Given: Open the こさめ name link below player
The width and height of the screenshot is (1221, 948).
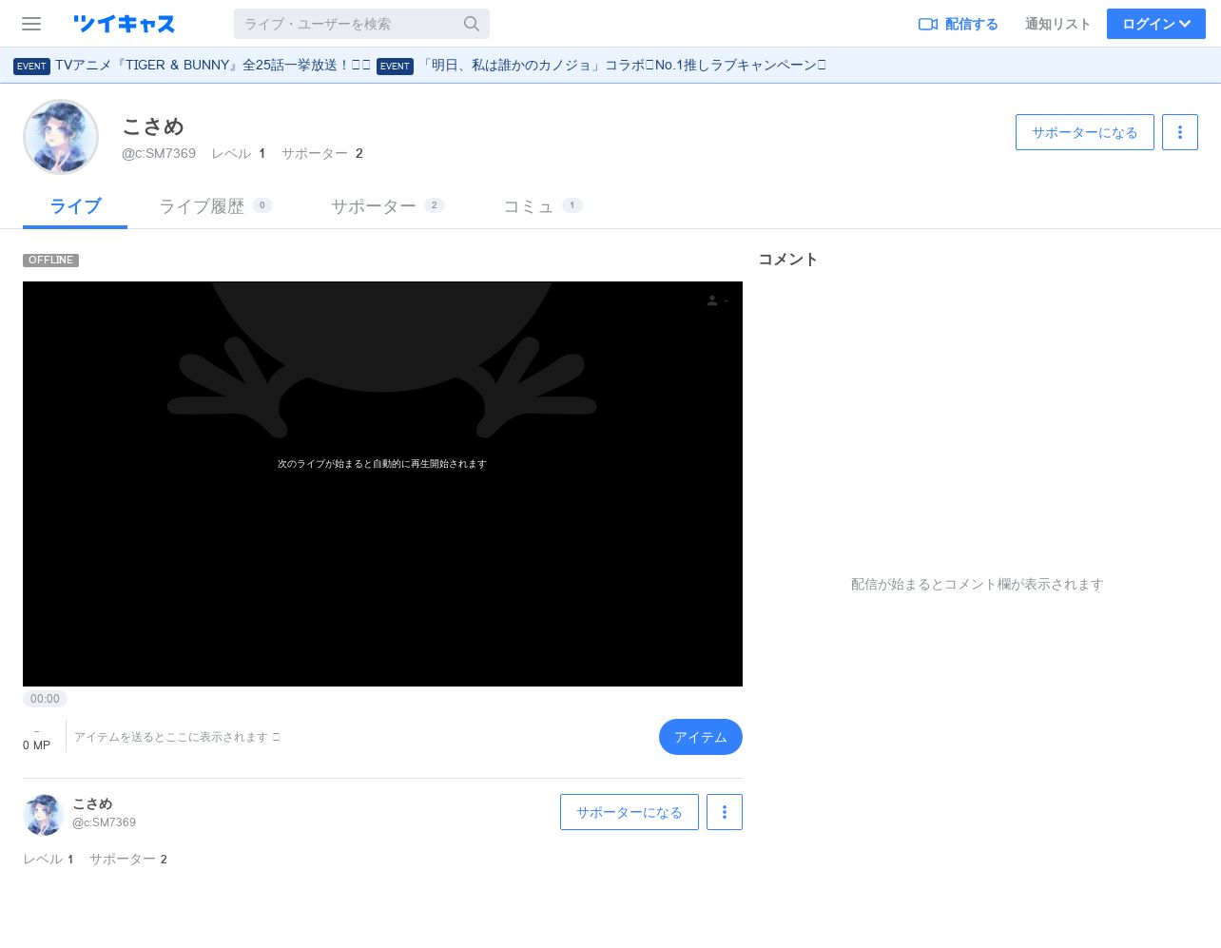Looking at the screenshot, I should pos(92,803).
